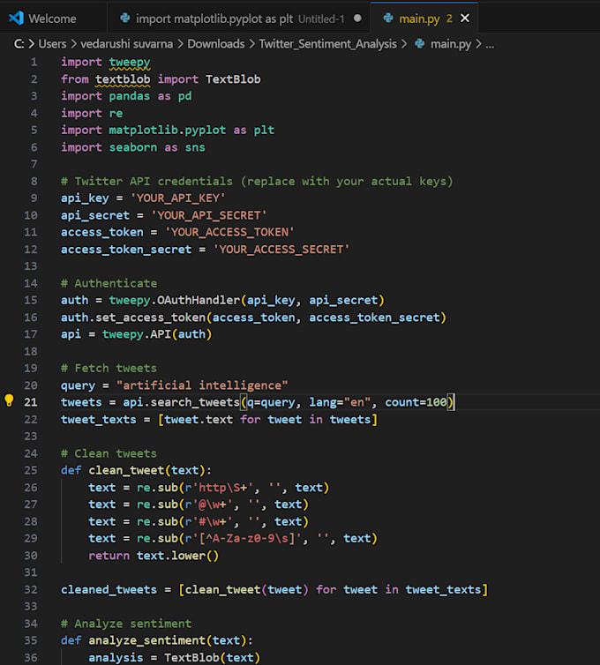
Task: Click the unsaved dot on Untitled-1 tab
Action: (356, 18)
